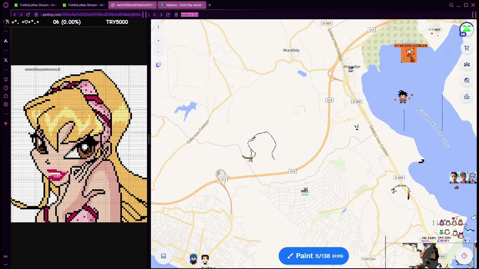The image size is (479, 269).
Task: Open the alliance people icon
Action: pyautogui.click(x=467, y=65)
